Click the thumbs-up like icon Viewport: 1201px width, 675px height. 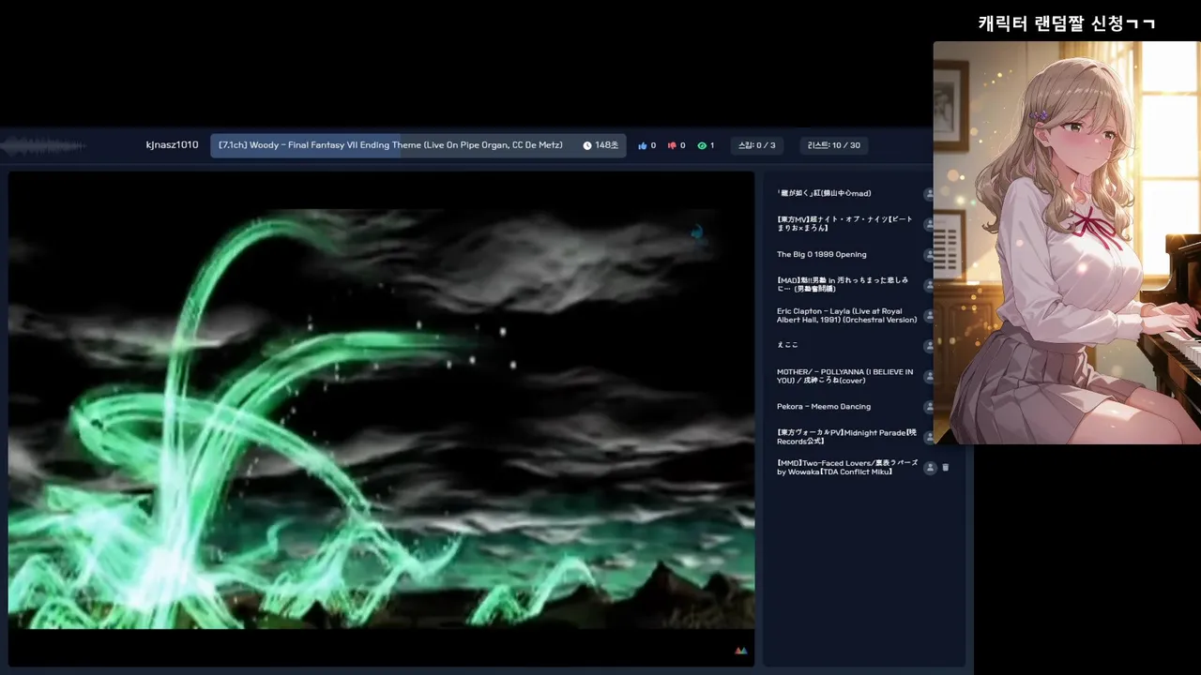tap(643, 145)
